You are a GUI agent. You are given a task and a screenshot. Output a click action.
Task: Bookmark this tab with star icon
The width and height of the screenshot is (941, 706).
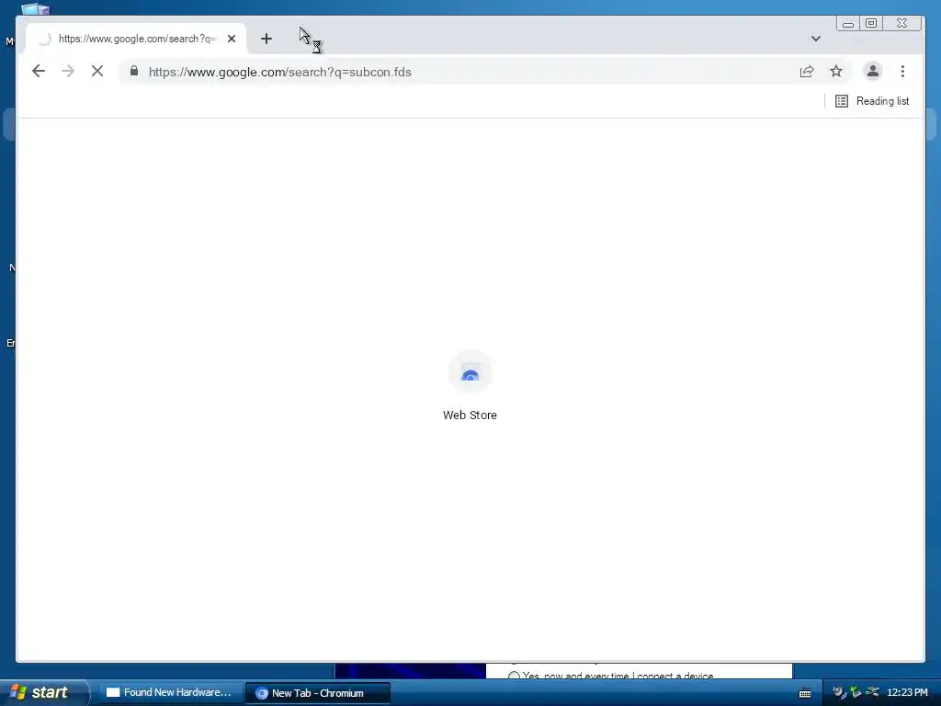pos(836,72)
